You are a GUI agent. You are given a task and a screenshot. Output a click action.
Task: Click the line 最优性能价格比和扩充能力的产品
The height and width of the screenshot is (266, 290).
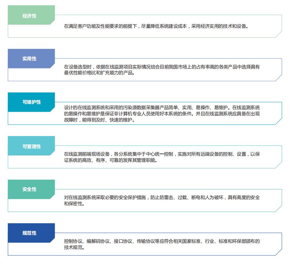(x=99, y=73)
